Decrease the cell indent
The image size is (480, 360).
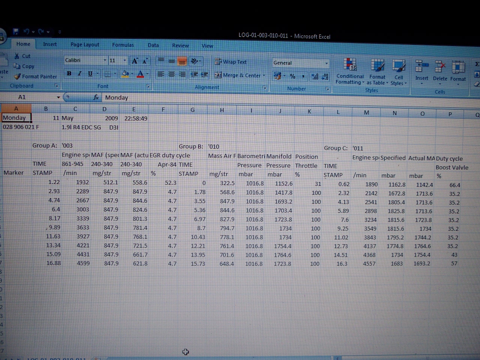[x=194, y=74]
